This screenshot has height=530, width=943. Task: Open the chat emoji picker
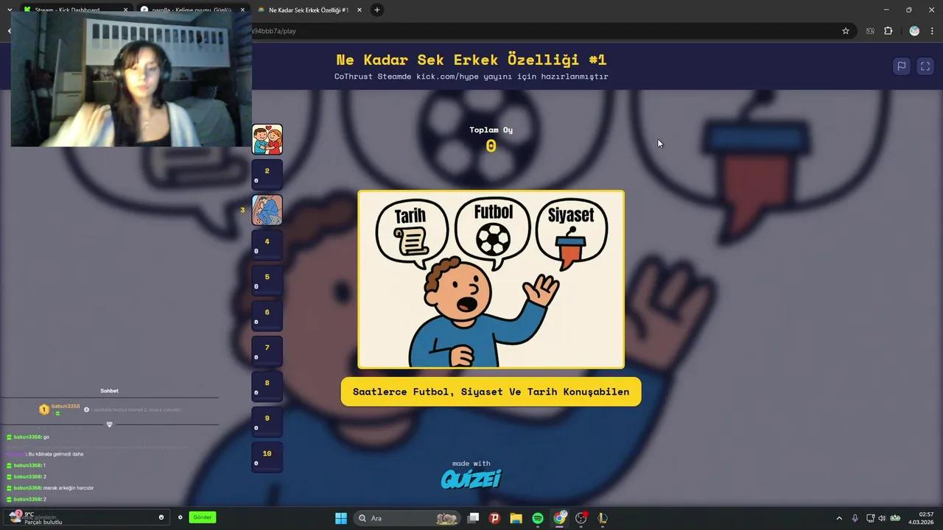click(161, 517)
